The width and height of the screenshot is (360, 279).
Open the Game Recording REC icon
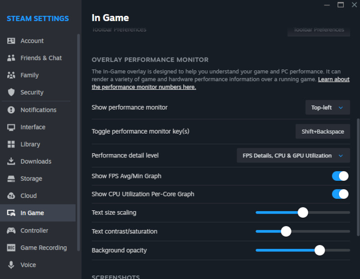pos(11,248)
